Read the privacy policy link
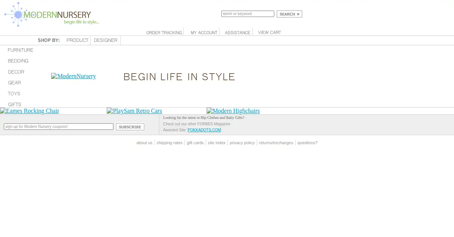The image size is (454, 237). (x=242, y=143)
